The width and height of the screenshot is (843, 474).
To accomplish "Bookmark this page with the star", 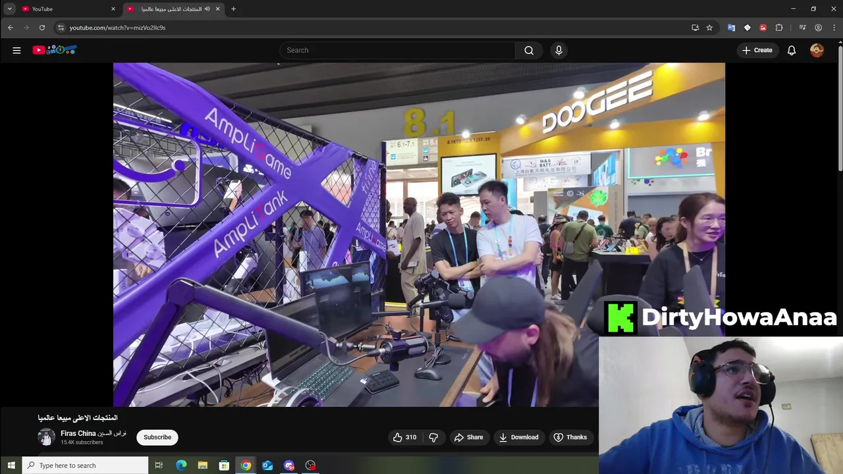I will 709,28.
